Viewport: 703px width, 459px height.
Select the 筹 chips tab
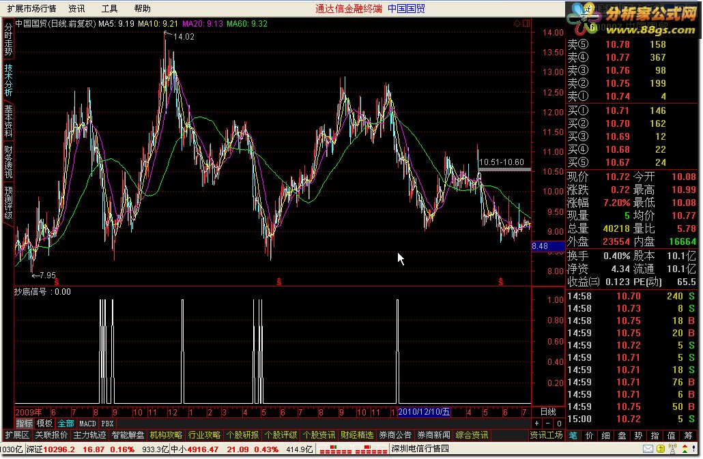pyautogui.click(x=688, y=435)
